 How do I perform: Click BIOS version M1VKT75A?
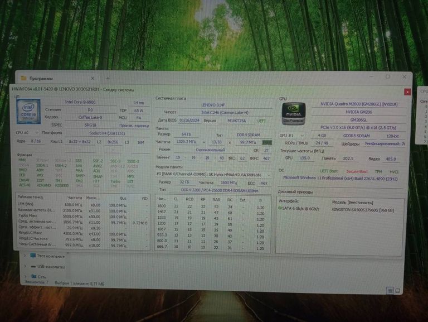237,121
